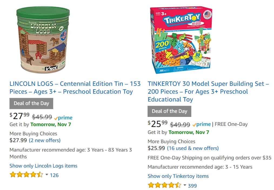Expand the rating dropdown arrow beside 399
The image size is (274, 190).
pos(185,185)
